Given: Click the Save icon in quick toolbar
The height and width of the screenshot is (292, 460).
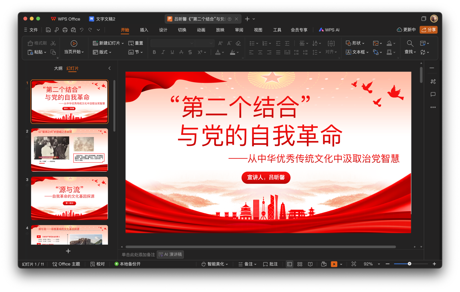Looking at the screenshot, I should pyautogui.click(x=48, y=30).
